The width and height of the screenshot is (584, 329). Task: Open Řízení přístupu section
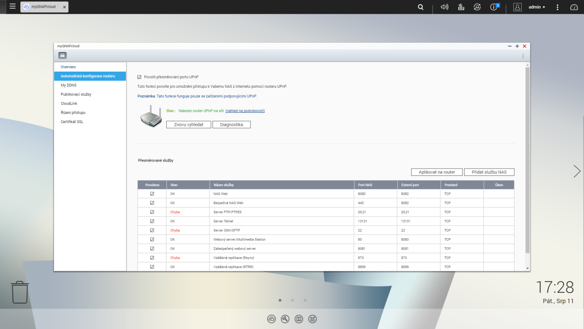pyautogui.click(x=90, y=113)
